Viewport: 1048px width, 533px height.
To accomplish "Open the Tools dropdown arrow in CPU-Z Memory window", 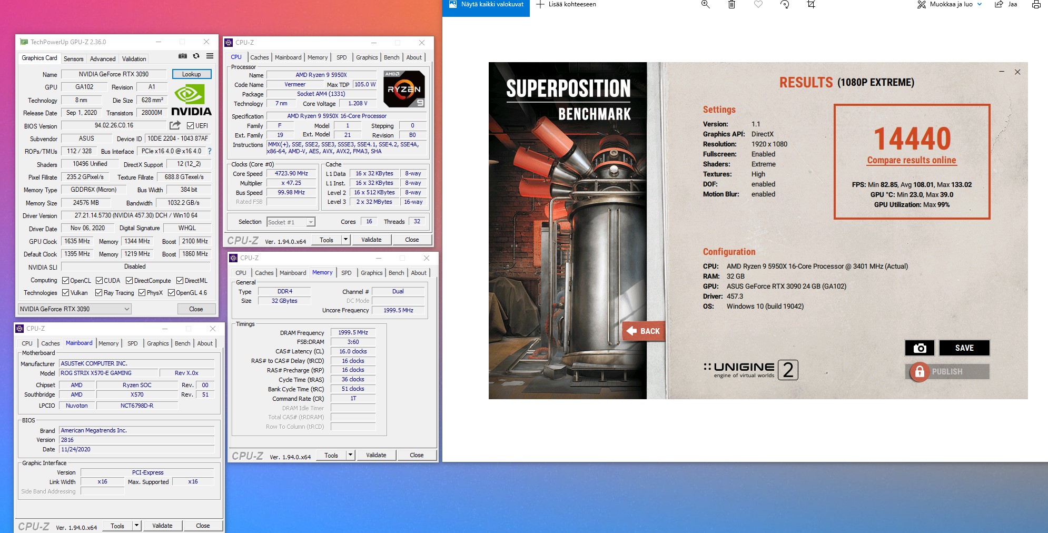I will pyautogui.click(x=351, y=455).
